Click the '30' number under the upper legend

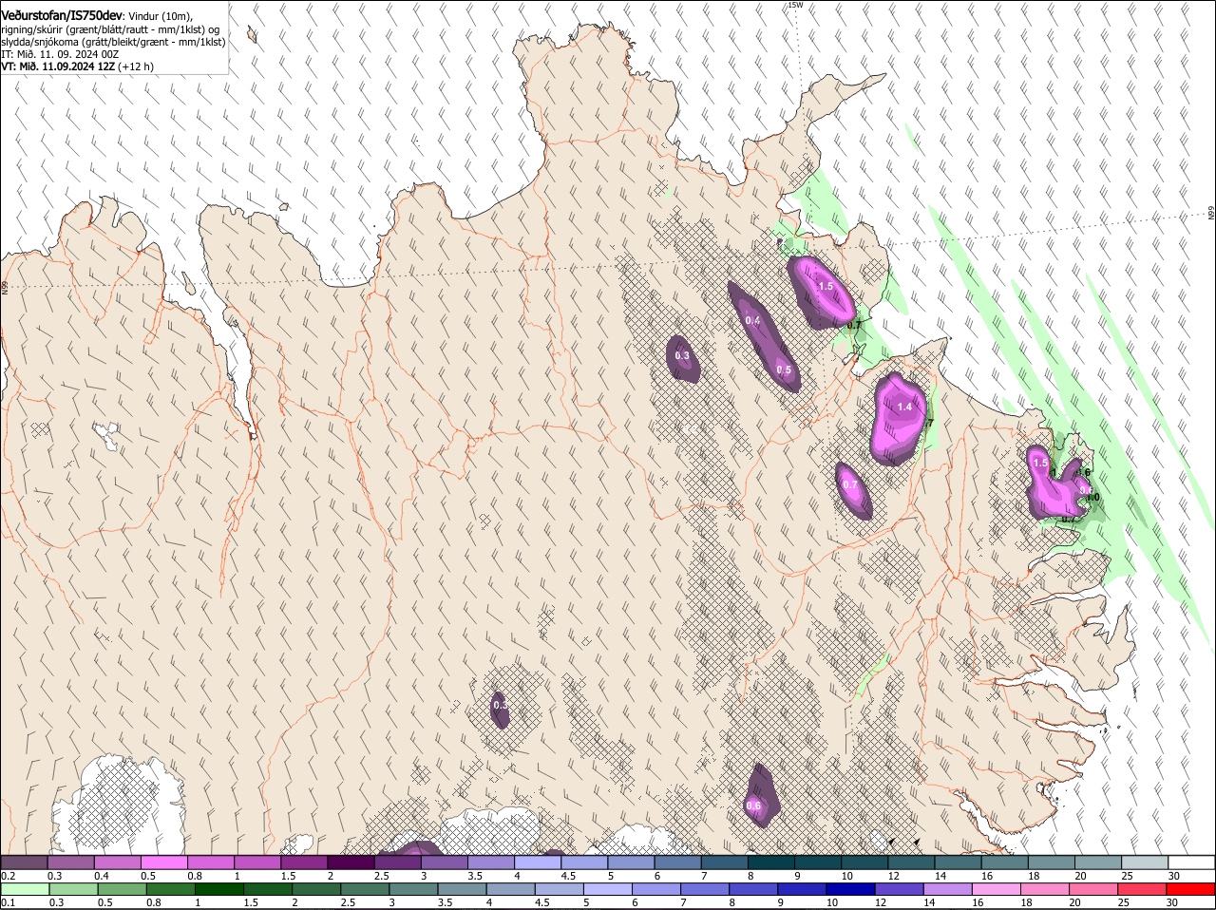[x=1174, y=875]
